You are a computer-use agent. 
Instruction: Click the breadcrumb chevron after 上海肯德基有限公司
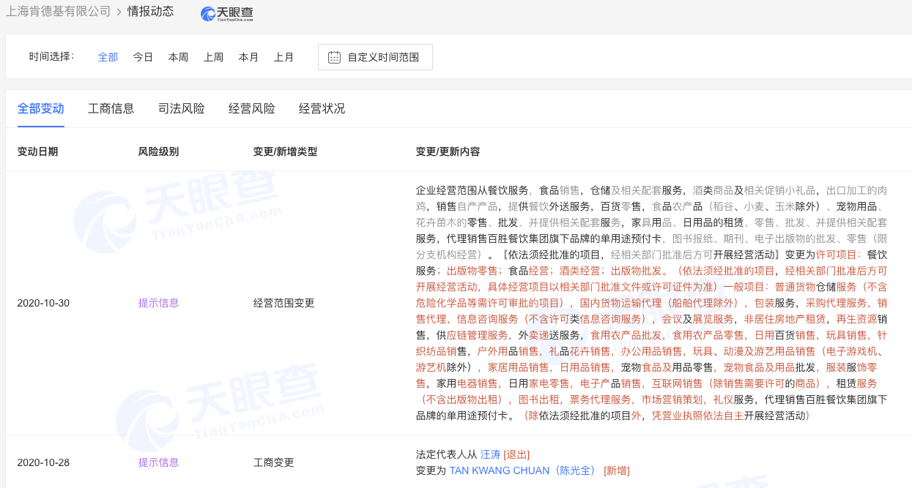119,12
